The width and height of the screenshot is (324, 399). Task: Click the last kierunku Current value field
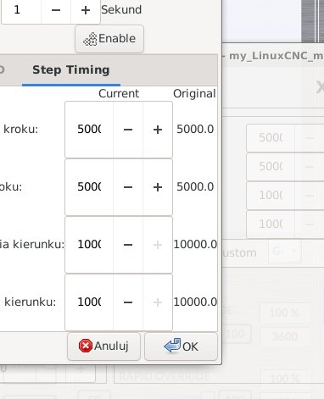(x=89, y=302)
